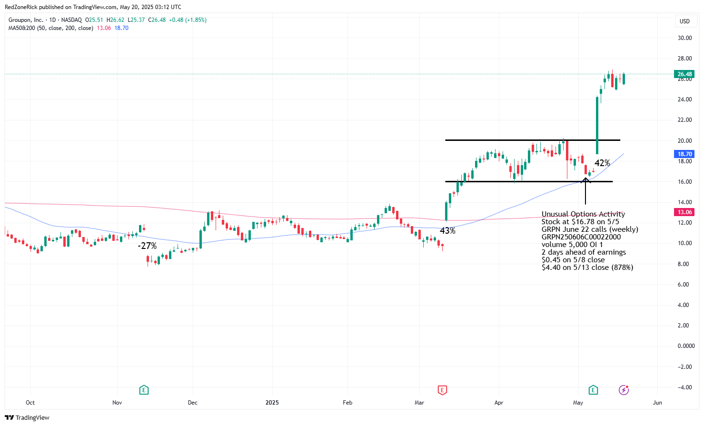The height and width of the screenshot is (426, 704).
Task: Click the 22.00 price axis label
Action: [684, 120]
